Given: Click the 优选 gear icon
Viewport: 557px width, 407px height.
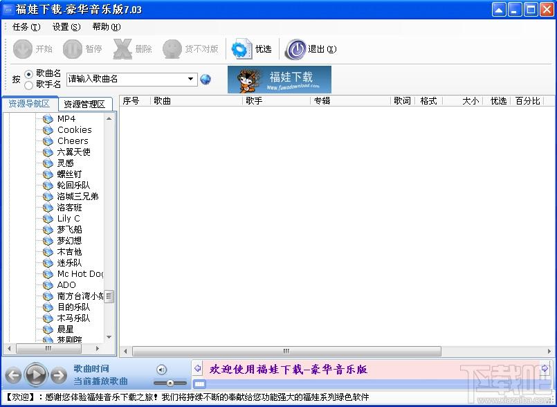Looking at the screenshot, I should pyautogui.click(x=242, y=48).
